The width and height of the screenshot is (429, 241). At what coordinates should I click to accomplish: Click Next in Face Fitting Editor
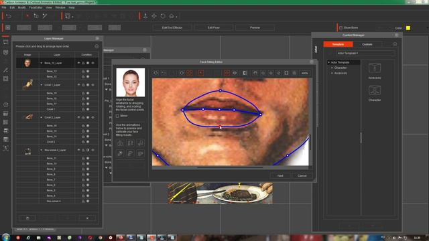pos(280,175)
